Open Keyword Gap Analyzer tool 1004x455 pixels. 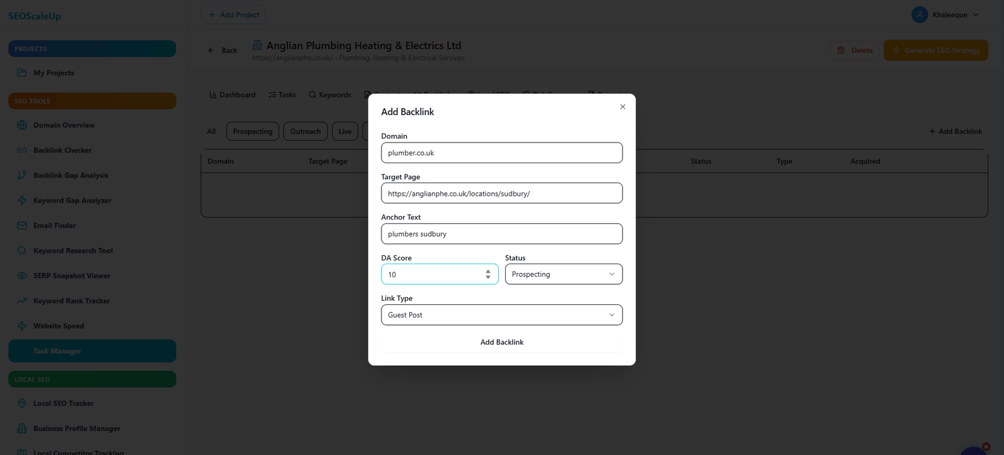pyautogui.click(x=92, y=200)
